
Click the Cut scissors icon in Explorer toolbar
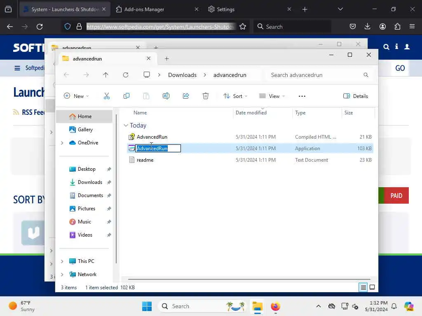(107, 96)
